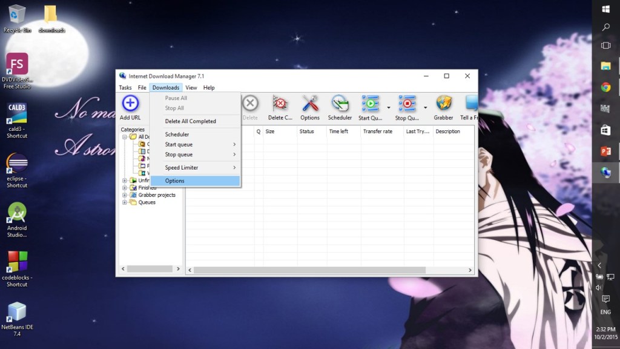620x349 pixels.
Task: Open dropdown arrow beside Stop Queue
Action: (426, 108)
